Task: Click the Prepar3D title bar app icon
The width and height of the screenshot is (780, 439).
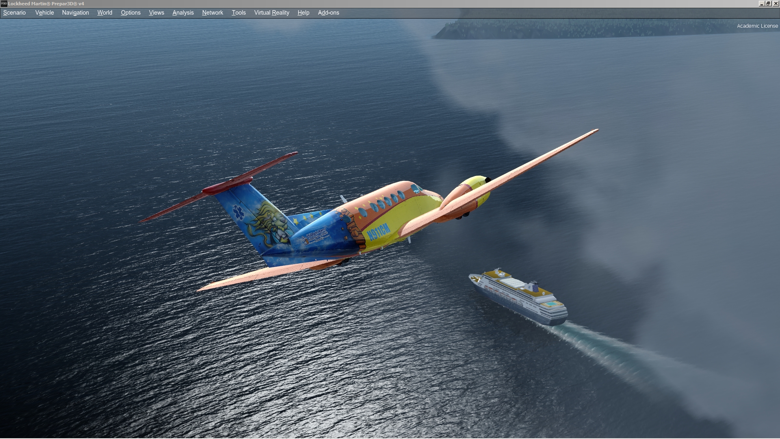Action: click(4, 4)
